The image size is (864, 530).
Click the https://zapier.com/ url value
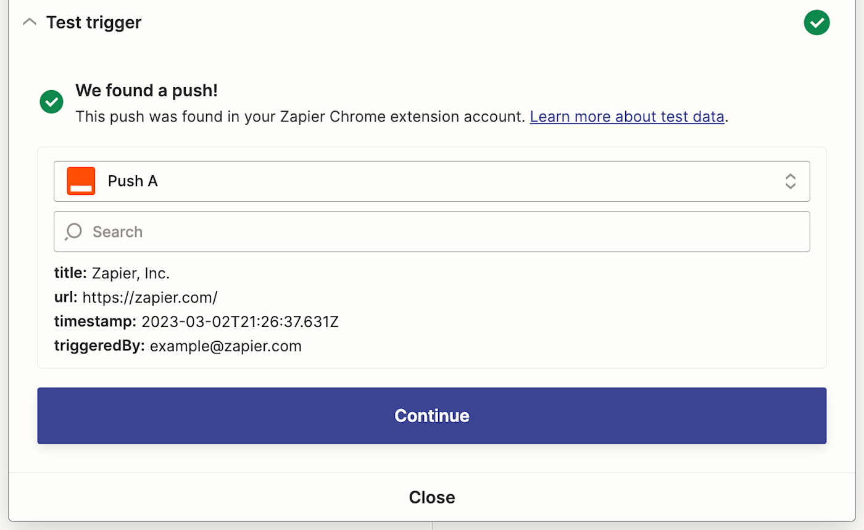150,297
